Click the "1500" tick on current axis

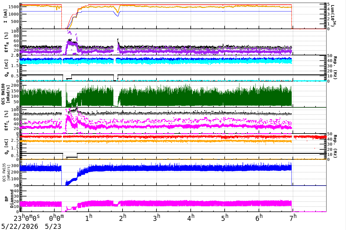tap(14, 7)
